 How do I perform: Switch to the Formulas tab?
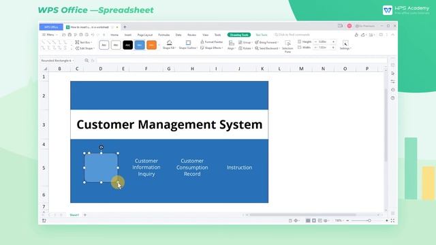163,35
